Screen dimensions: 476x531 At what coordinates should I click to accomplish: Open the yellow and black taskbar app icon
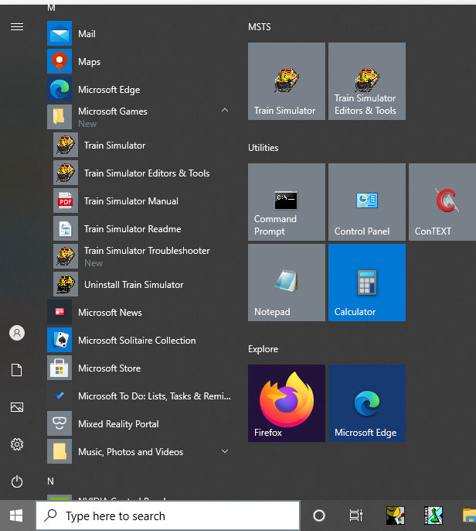pyautogui.click(x=396, y=516)
